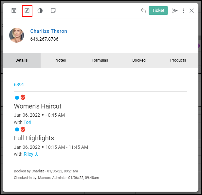202x195 pixels.
Task: Cancel appointment via calendar-x icon
Action: 14,10
